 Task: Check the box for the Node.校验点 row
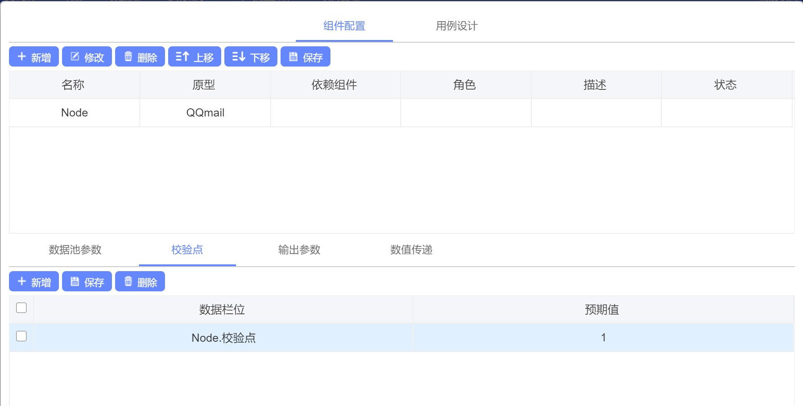[21, 336]
